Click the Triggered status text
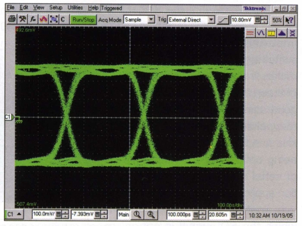The image size is (302, 226). click(x=112, y=8)
